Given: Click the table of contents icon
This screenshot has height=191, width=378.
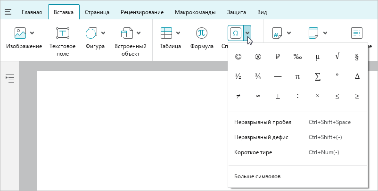Looking at the screenshot, I should tap(356, 33).
